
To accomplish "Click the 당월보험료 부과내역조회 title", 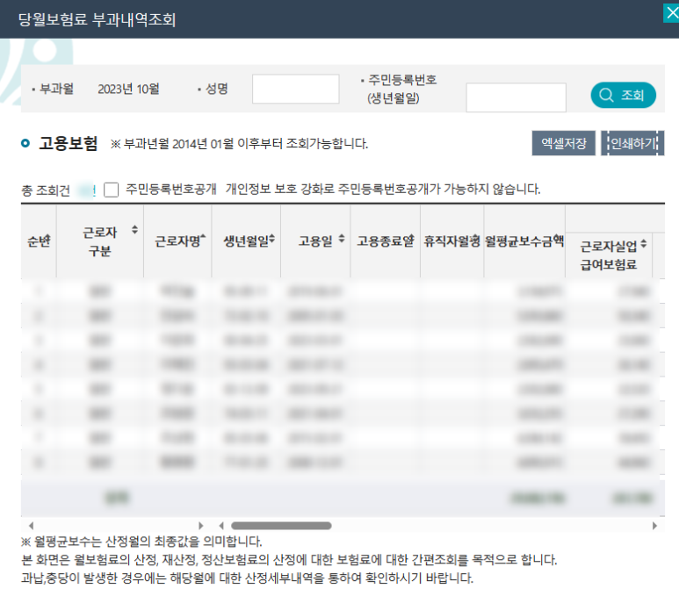I will [x=97, y=20].
